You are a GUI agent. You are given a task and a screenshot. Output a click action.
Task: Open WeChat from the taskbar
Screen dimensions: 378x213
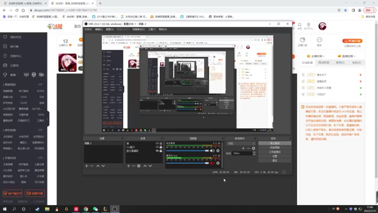(95, 209)
